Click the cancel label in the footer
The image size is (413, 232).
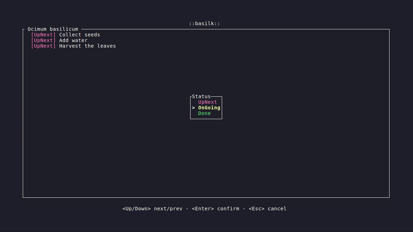click(277, 209)
